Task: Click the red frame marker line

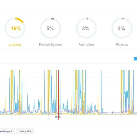Action: click(59, 95)
